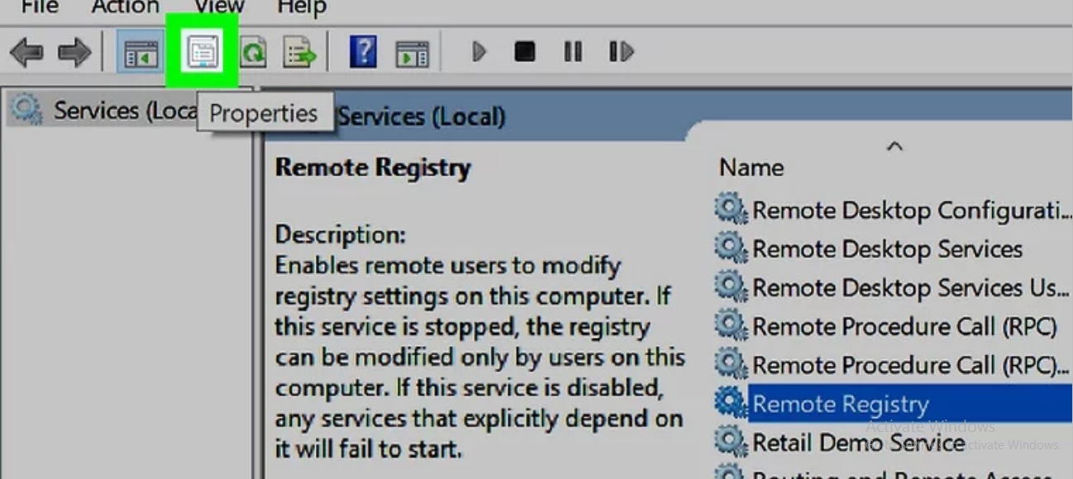The image size is (1073, 479).
Task: Click gear icon of Remote Desktop Services
Action: tap(730, 249)
